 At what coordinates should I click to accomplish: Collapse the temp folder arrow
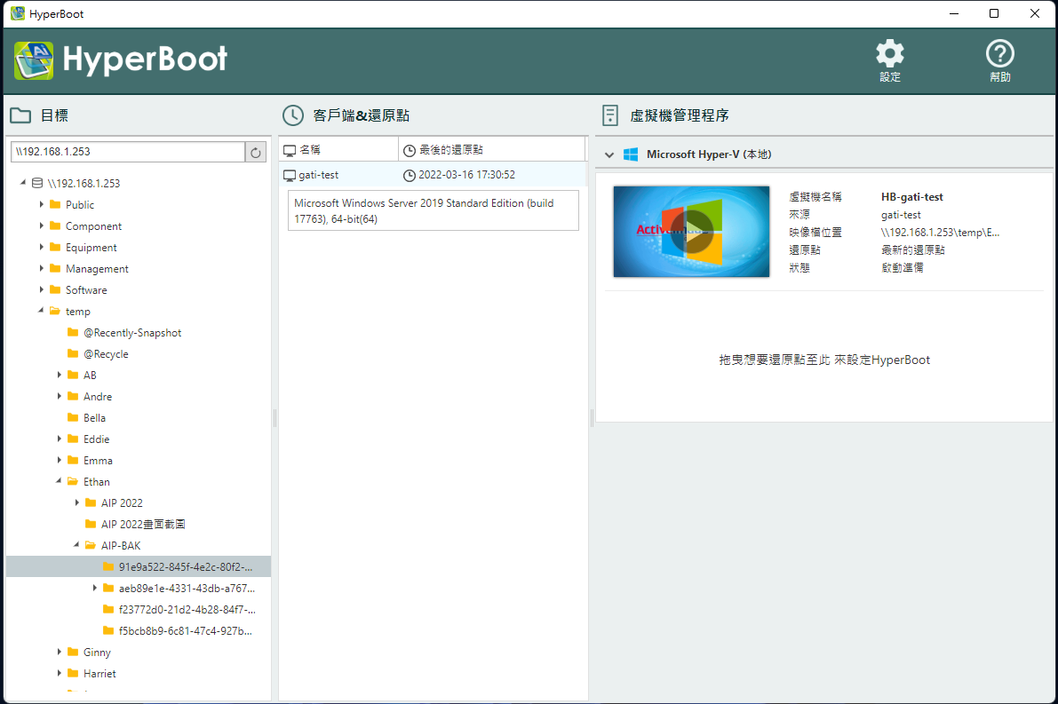(x=42, y=312)
